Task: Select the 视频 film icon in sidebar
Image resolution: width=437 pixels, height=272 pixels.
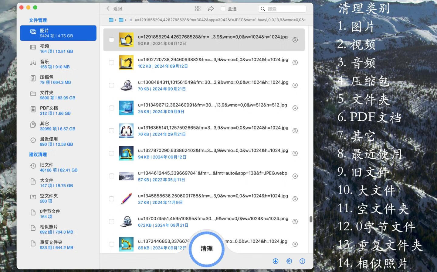Action: click(33, 47)
